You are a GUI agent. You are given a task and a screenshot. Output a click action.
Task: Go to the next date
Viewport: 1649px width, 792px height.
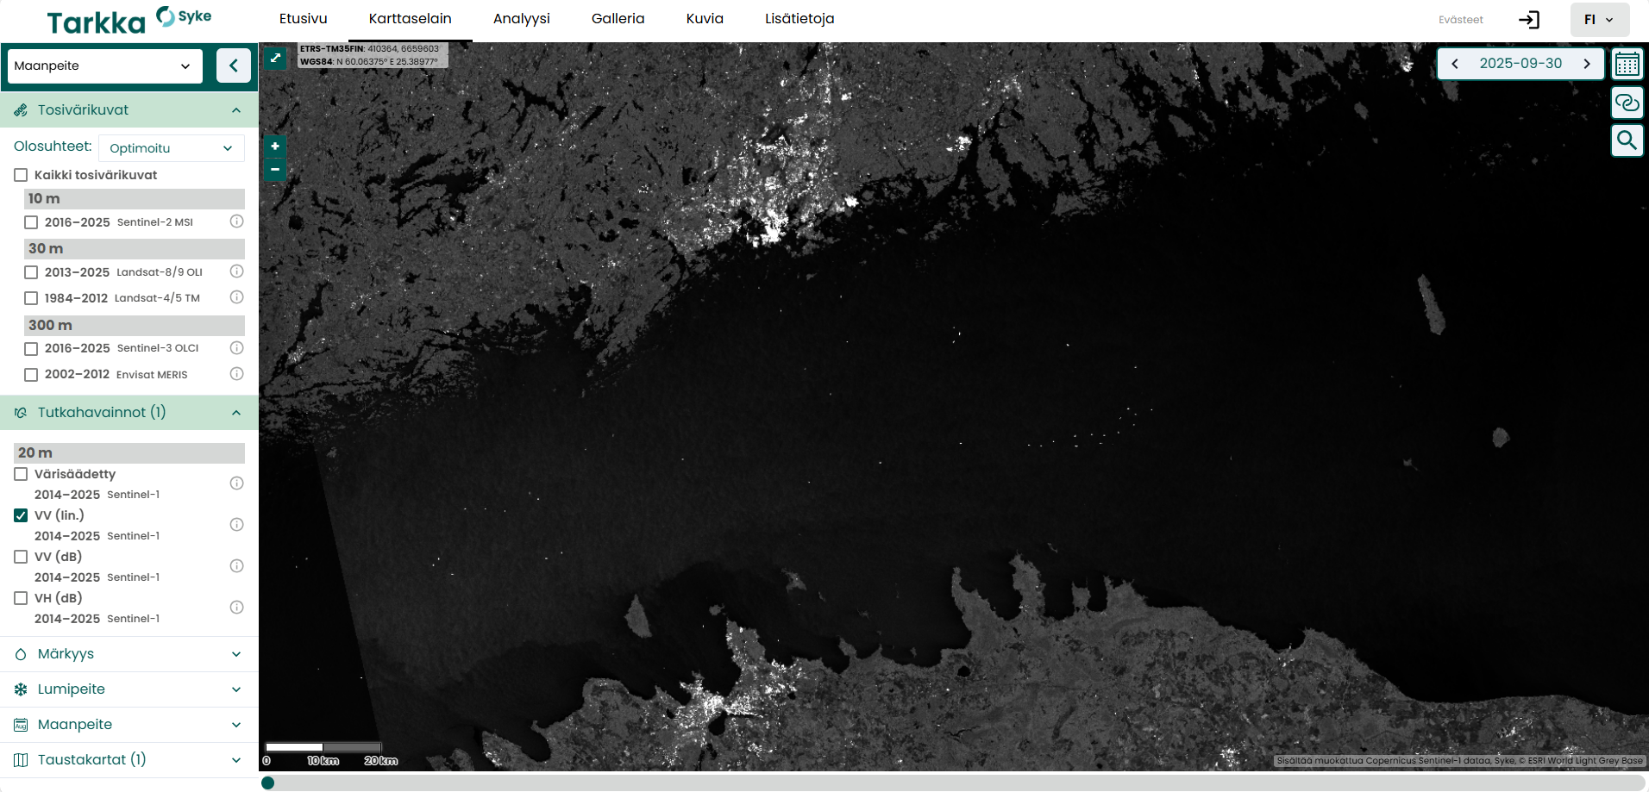[1586, 64]
